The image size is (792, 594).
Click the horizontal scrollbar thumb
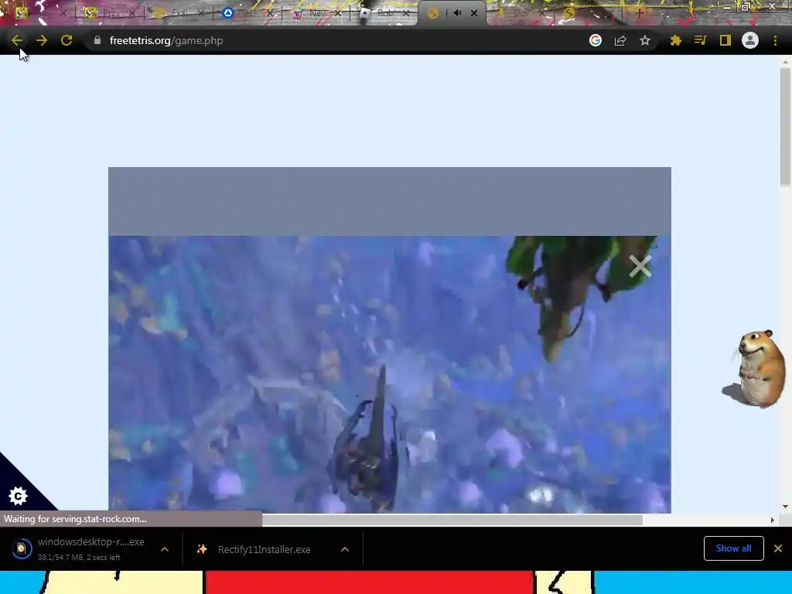(x=452, y=520)
